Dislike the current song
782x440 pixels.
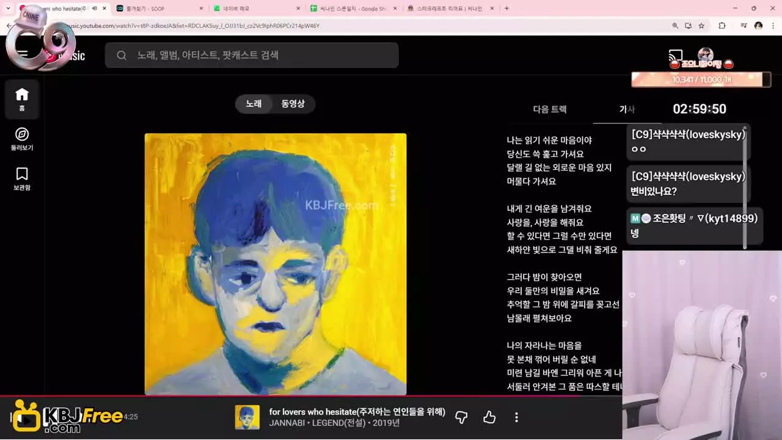pos(461,417)
